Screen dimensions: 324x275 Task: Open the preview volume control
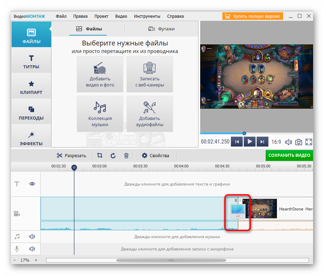[x=289, y=142]
